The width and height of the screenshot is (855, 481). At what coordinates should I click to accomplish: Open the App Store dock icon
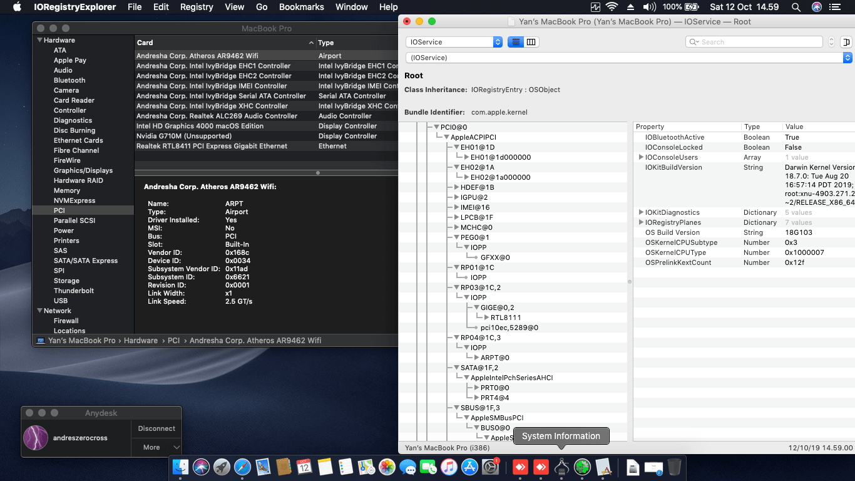469,467
